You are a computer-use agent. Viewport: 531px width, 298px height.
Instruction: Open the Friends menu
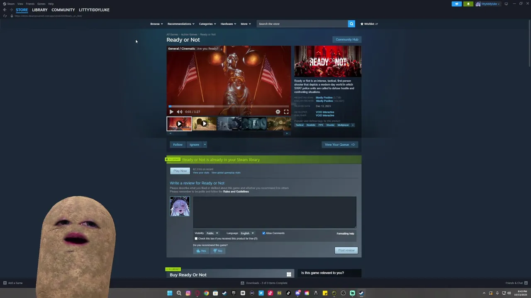(x=30, y=4)
